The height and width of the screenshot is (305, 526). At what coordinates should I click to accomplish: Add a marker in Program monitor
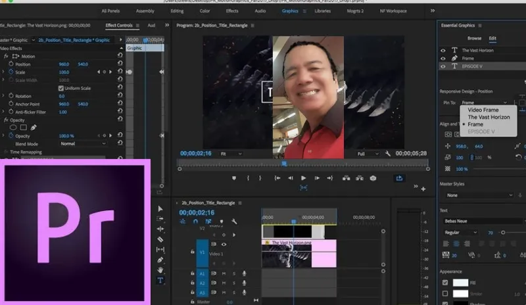[x=234, y=178]
